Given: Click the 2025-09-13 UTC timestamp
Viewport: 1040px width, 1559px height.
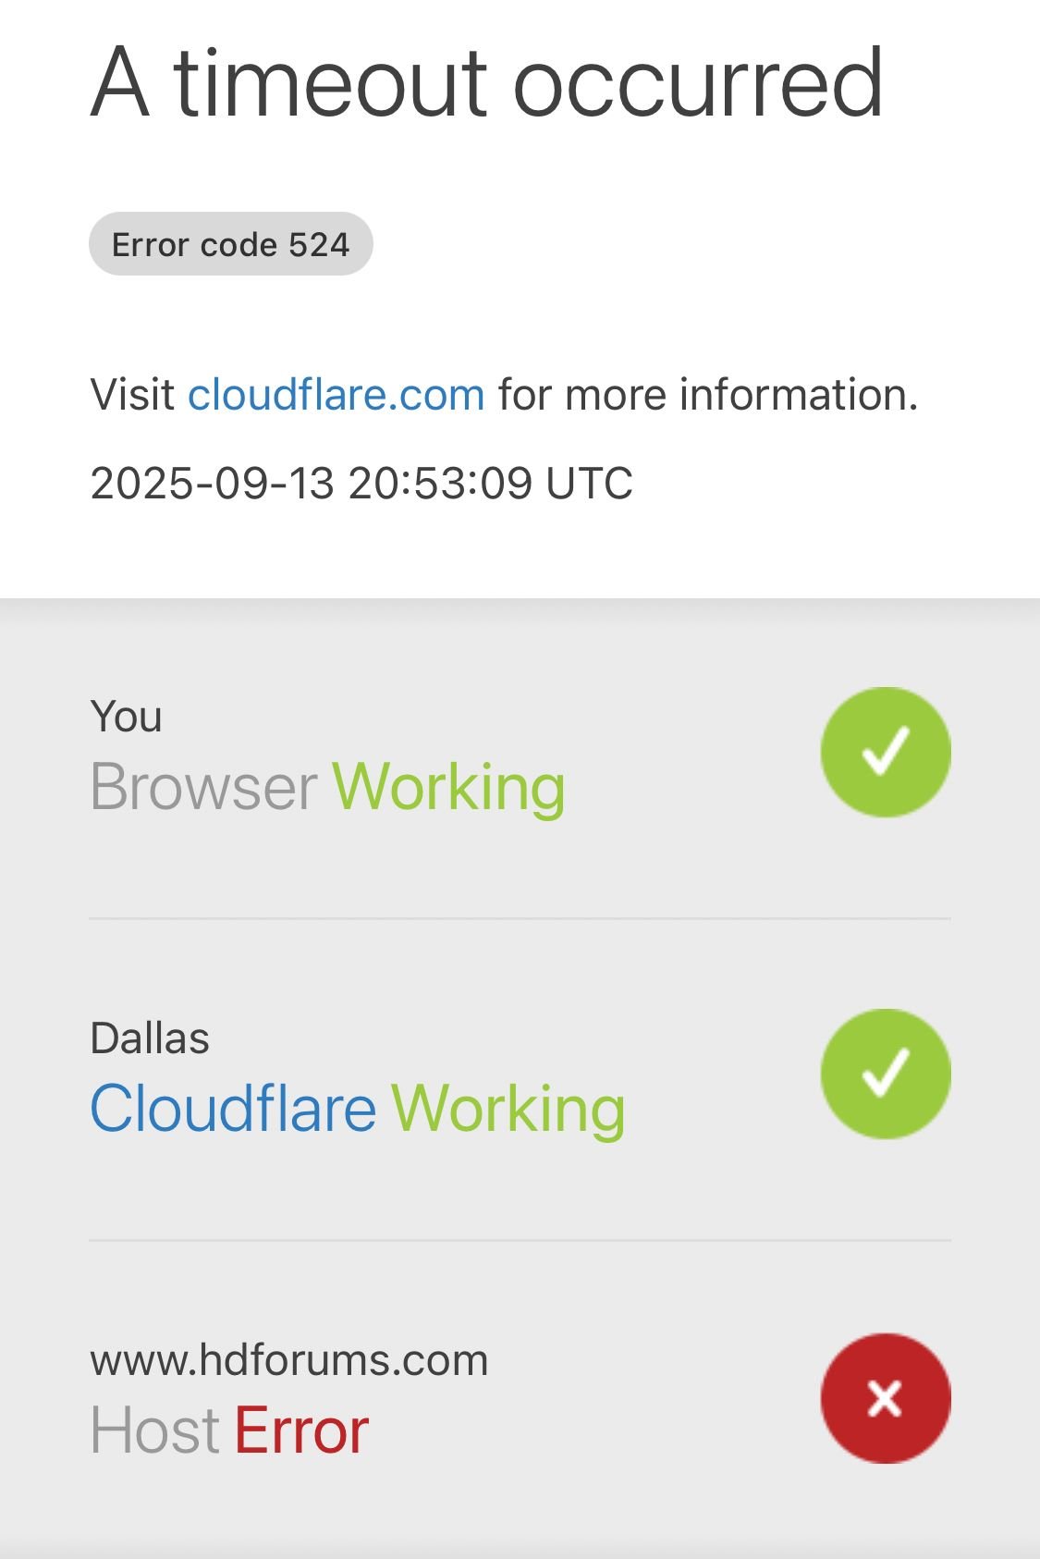Looking at the screenshot, I should coord(361,483).
